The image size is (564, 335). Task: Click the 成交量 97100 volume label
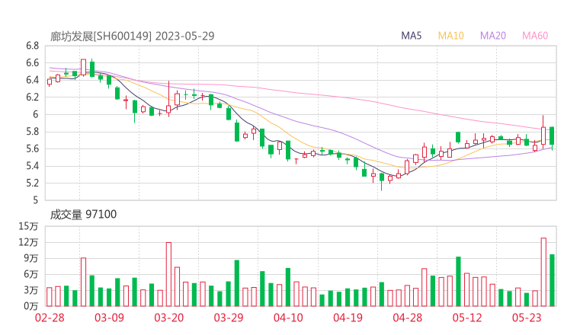pos(83,215)
